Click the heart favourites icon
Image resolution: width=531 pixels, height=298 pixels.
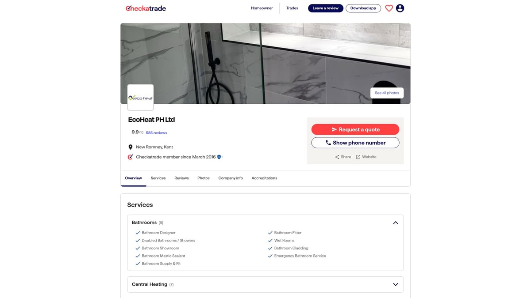389,8
